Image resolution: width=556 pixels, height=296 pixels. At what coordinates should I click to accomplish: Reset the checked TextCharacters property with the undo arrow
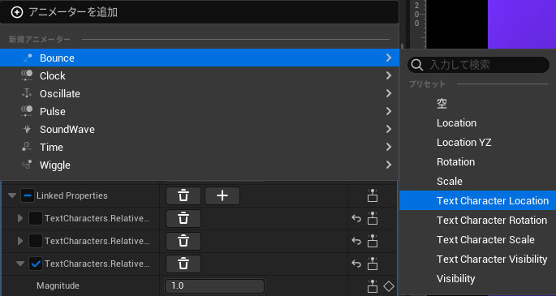click(x=356, y=264)
